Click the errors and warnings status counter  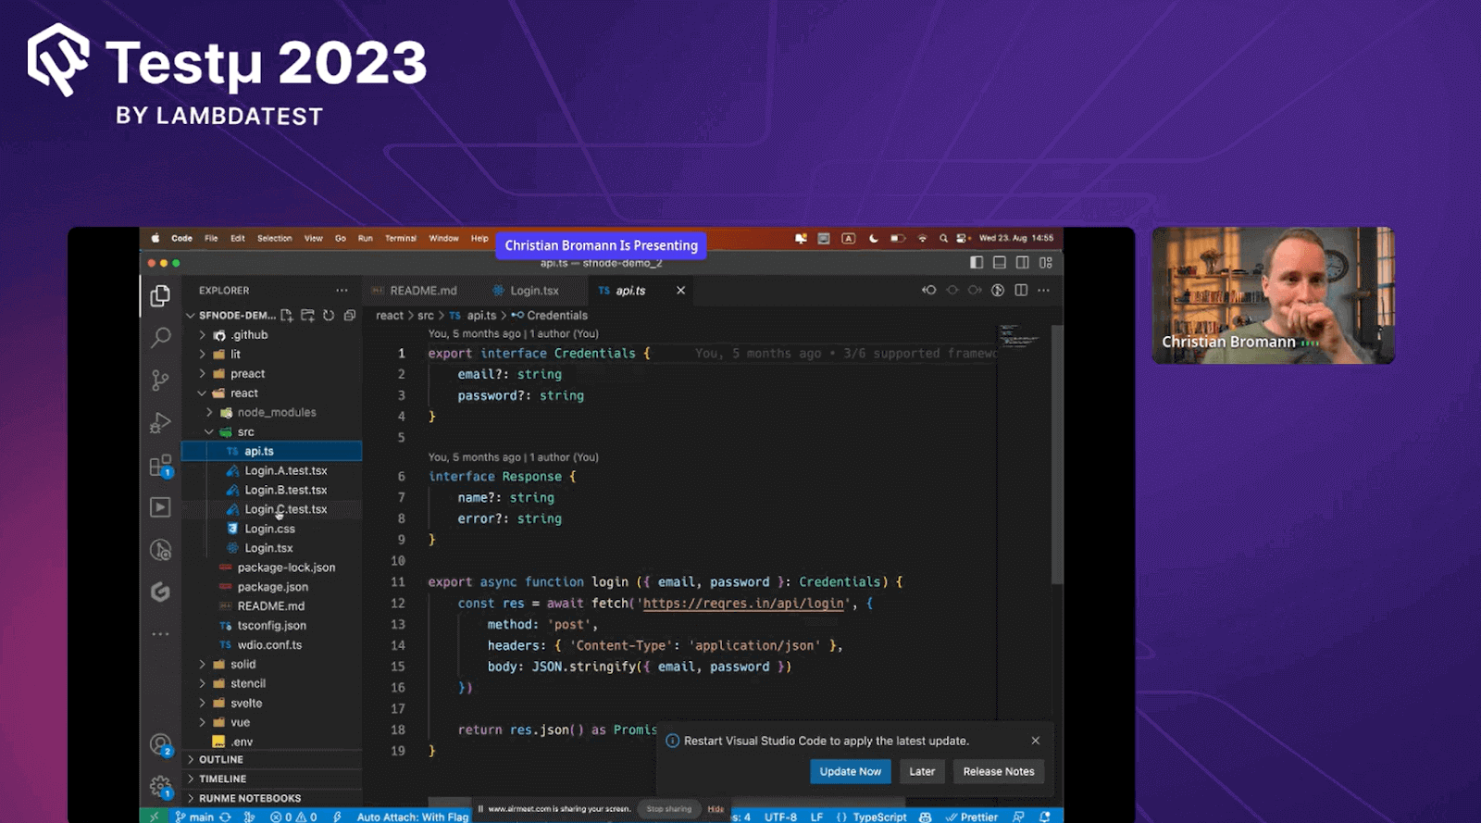pos(294,817)
